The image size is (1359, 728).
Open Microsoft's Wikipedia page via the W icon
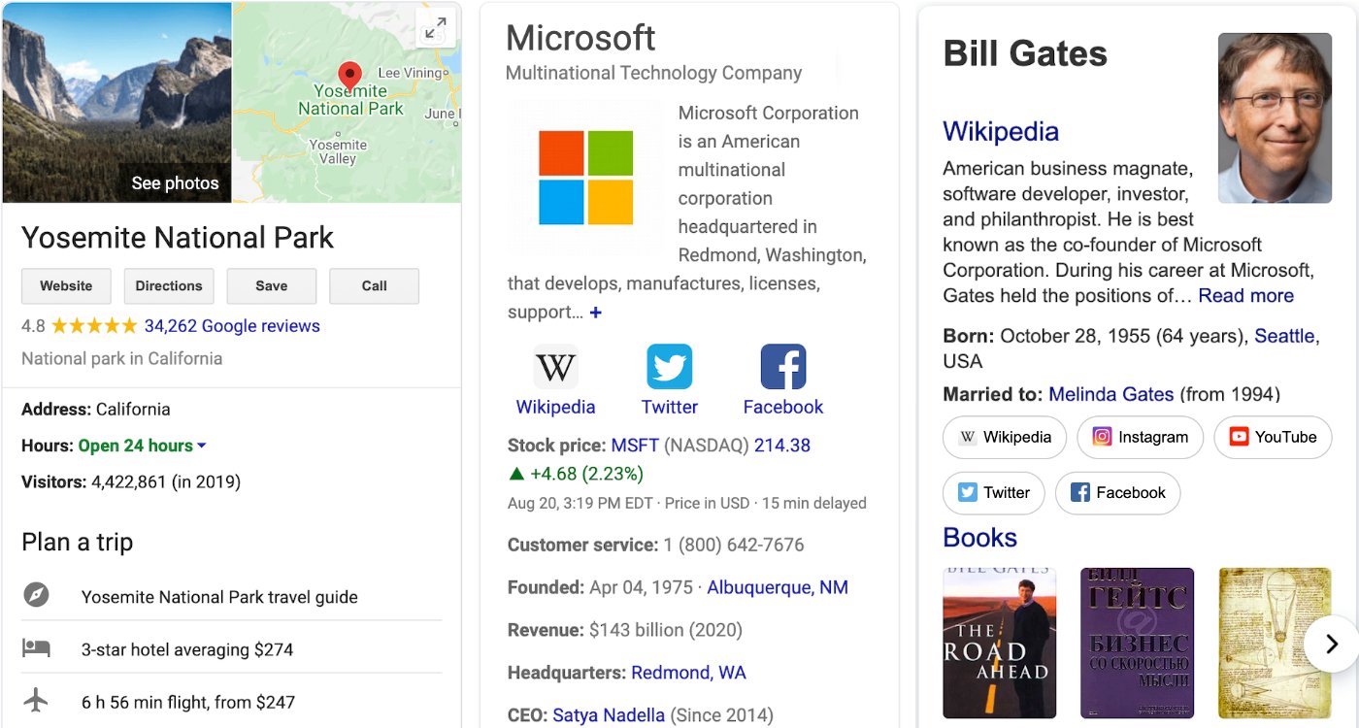click(555, 366)
